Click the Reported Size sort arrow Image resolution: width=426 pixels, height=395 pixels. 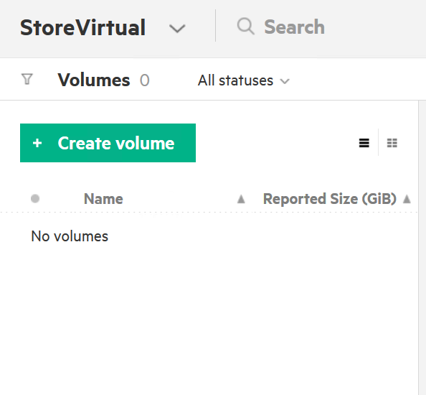click(407, 199)
